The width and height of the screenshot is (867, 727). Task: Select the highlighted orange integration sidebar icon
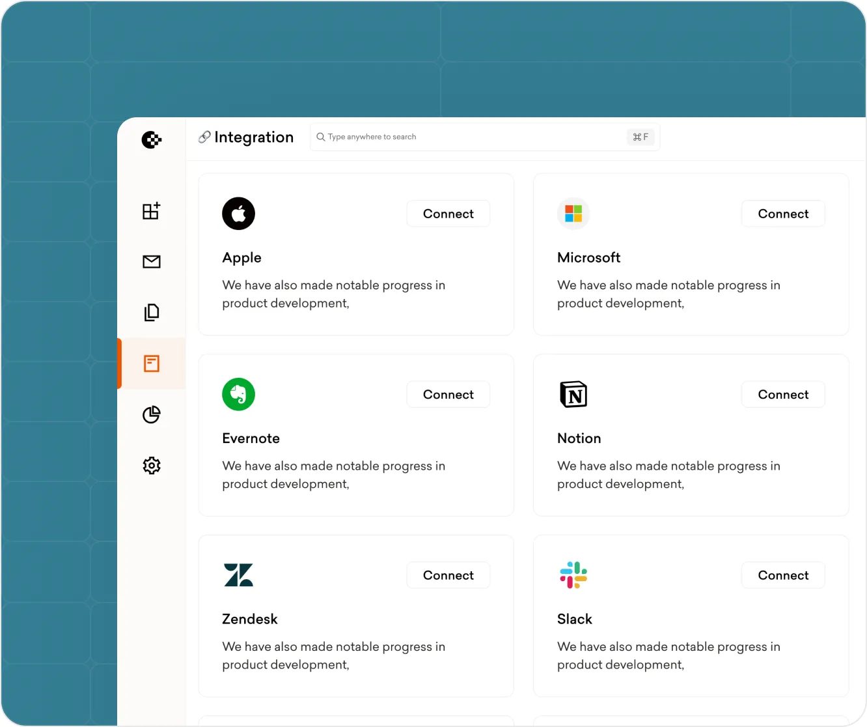point(152,363)
